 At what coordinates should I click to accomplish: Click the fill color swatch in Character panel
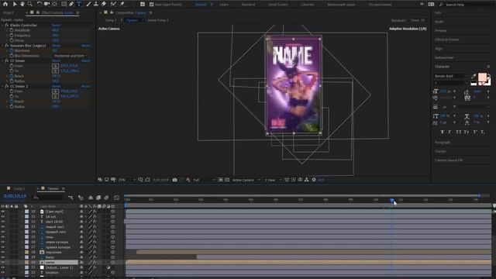point(482,77)
